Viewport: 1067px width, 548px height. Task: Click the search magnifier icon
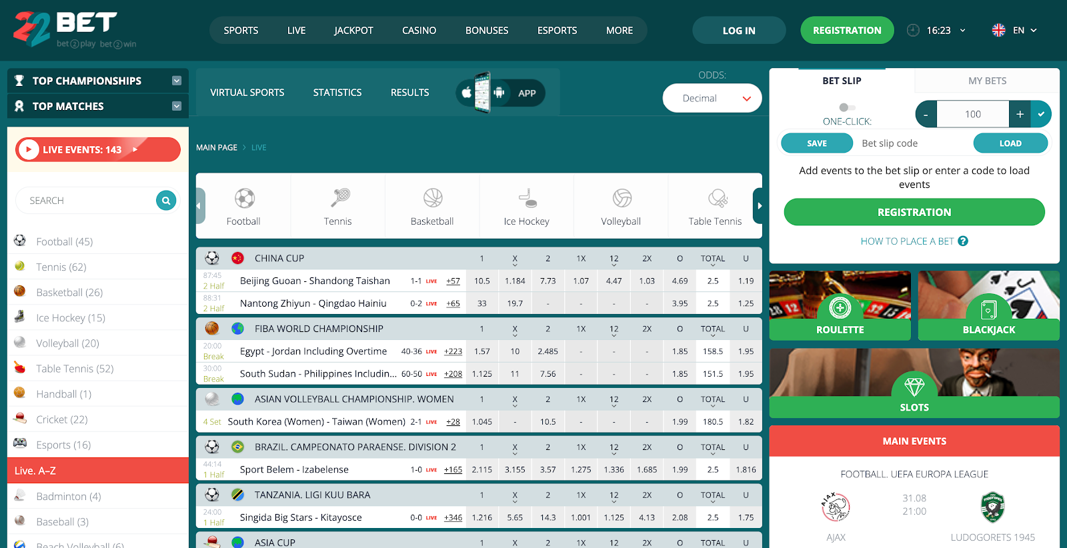[166, 200]
